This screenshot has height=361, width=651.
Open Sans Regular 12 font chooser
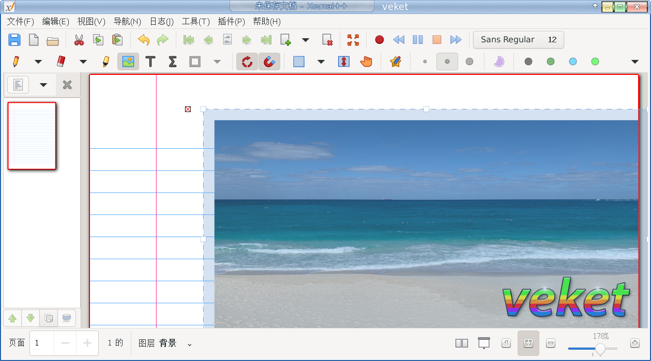519,40
